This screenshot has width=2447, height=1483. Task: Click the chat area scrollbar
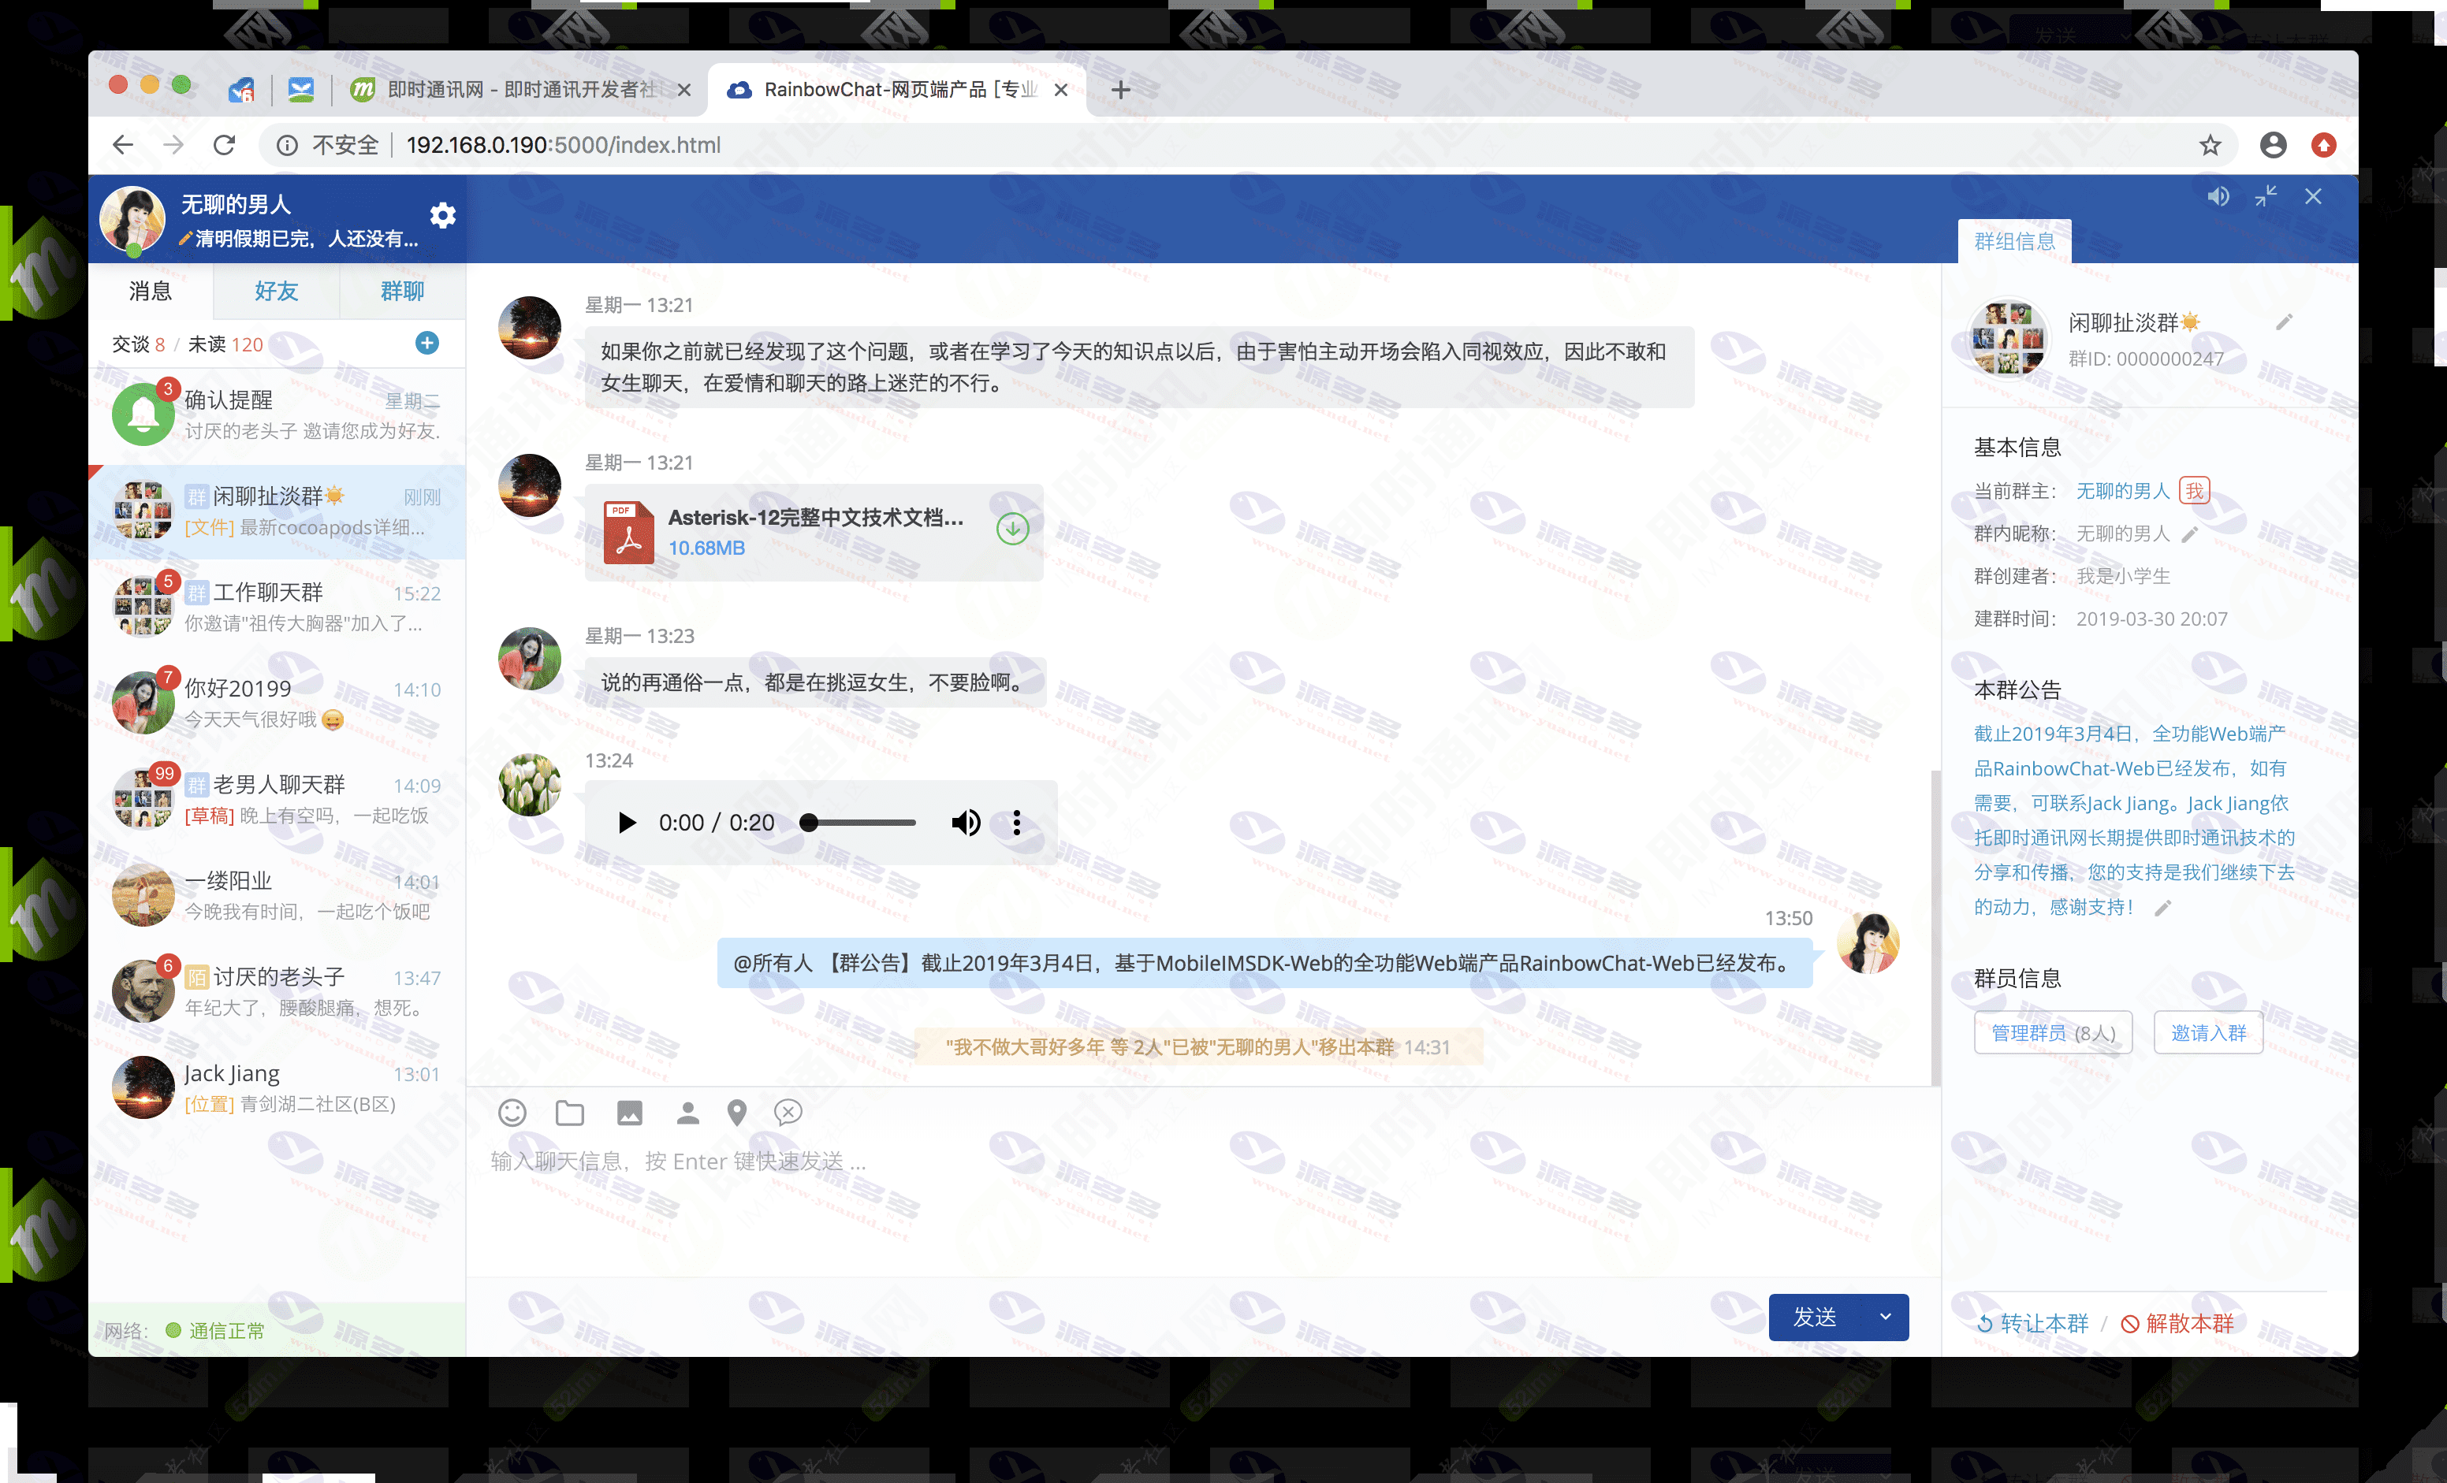[1935, 928]
